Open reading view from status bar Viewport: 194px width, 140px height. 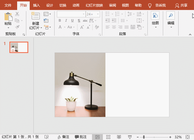119,137
